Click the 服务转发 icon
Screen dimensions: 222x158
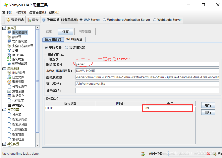(9, 59)
